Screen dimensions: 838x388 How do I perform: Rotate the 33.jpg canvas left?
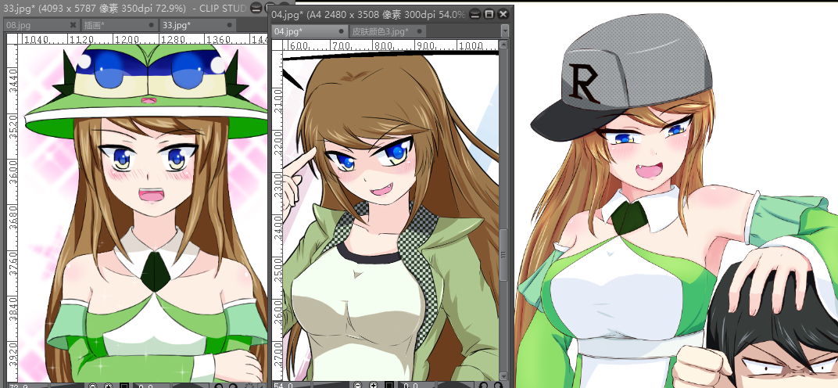218,386
